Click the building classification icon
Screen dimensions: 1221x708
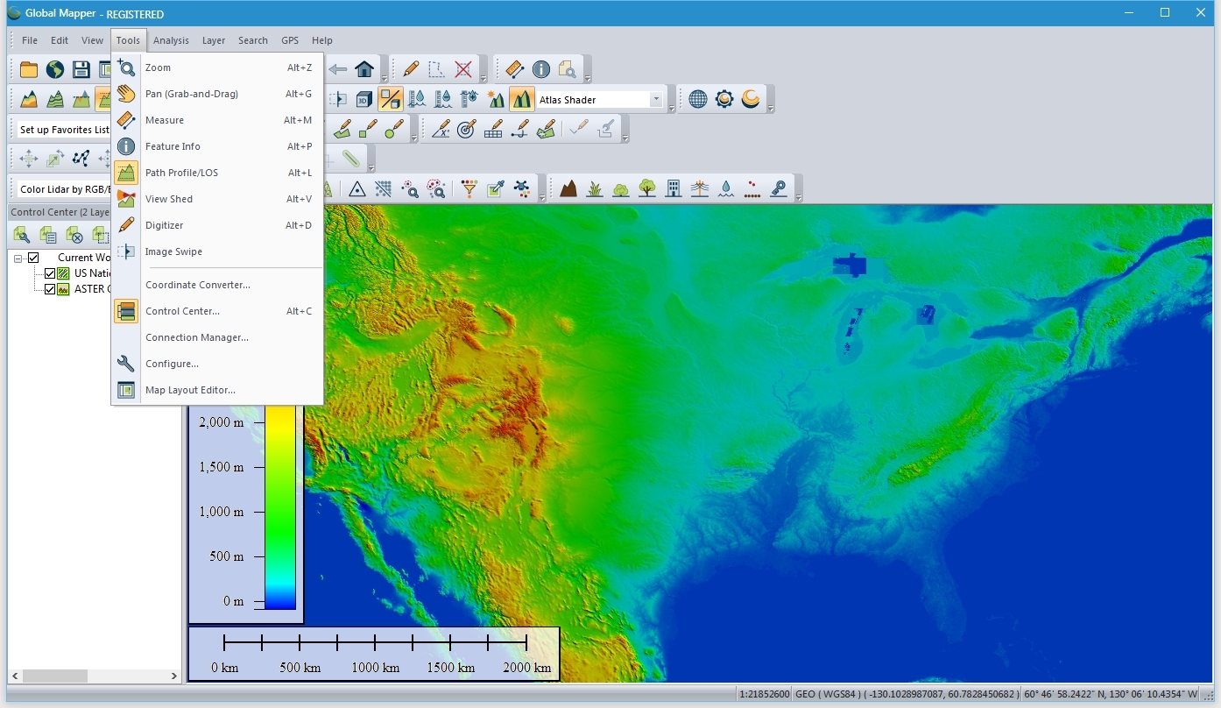673,188
